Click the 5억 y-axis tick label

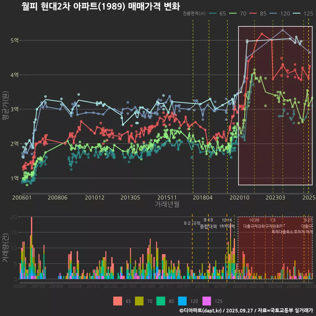[14, 40]
